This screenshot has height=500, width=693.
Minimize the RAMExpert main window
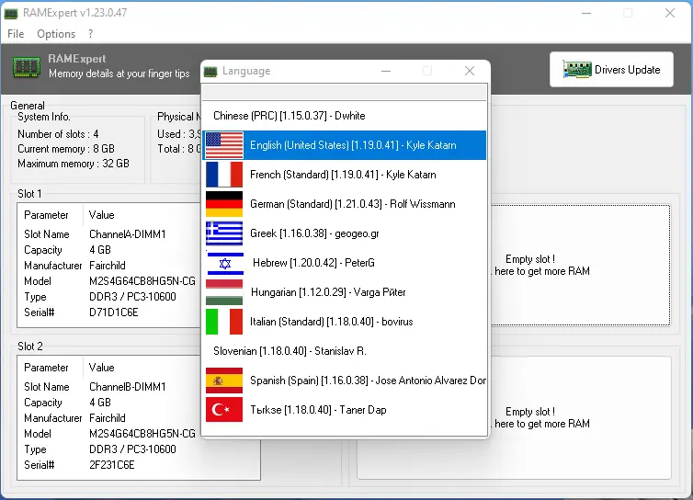(x=586, y=13)
